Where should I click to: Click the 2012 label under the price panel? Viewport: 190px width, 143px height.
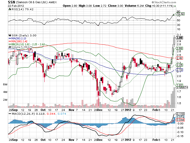(x=128, y=110)
